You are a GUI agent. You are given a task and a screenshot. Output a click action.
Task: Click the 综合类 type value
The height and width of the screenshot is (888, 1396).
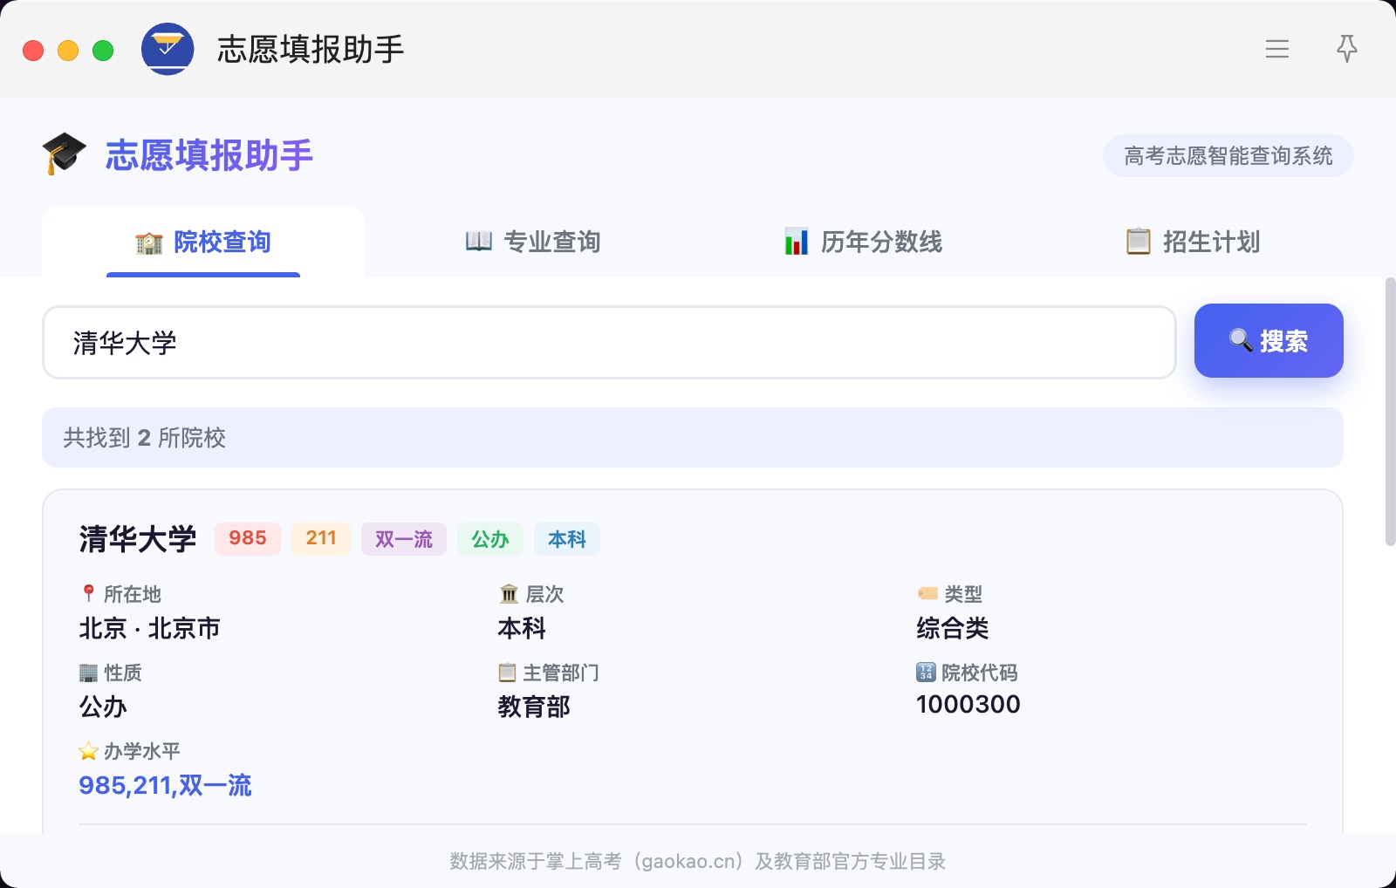[952, 628]
